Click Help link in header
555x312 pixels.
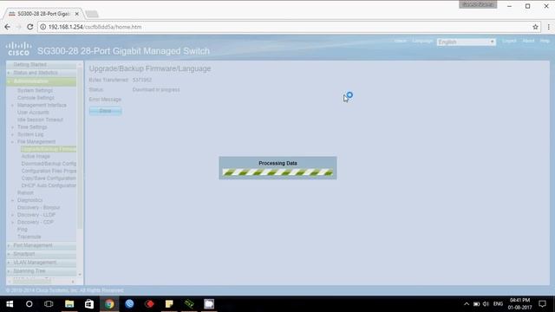(x=545, y=41)
